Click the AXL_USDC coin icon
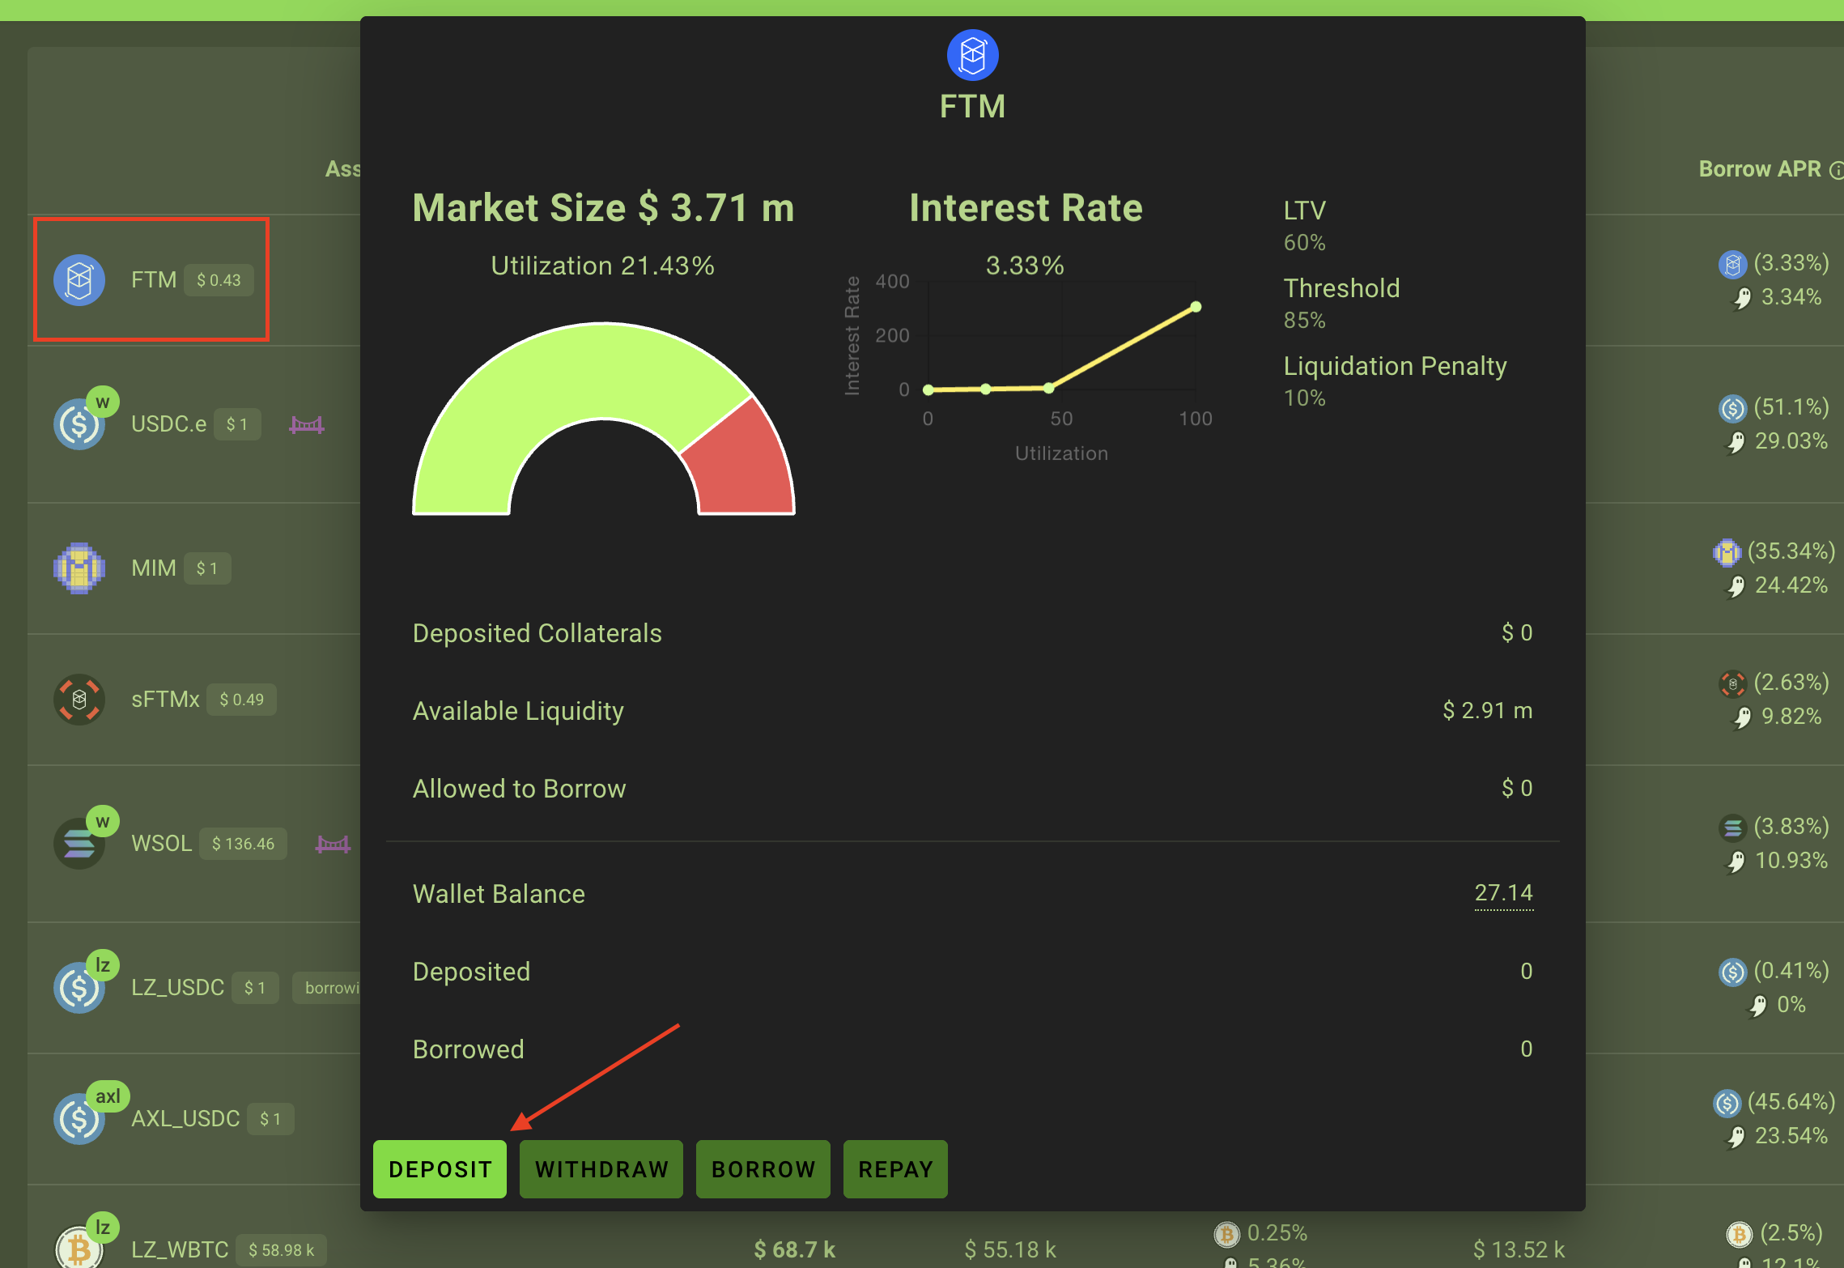The image size is (1844, 1268). pos(79,1118)
